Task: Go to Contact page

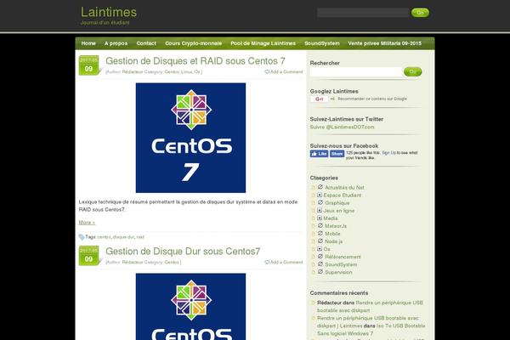Action: tap(146, 43)
